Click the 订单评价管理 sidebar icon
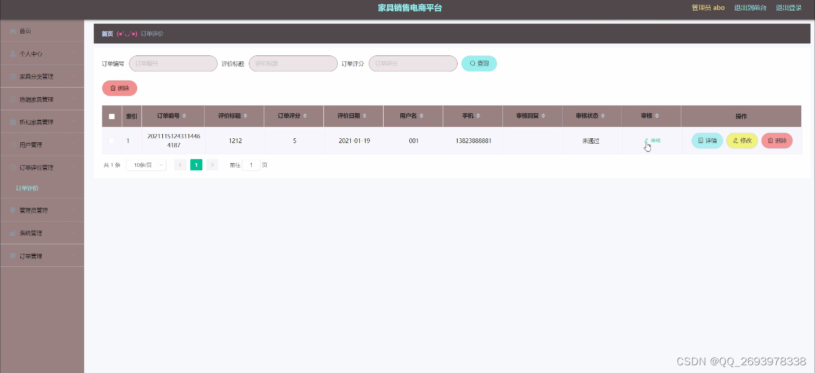 click(x=13, y=167)
